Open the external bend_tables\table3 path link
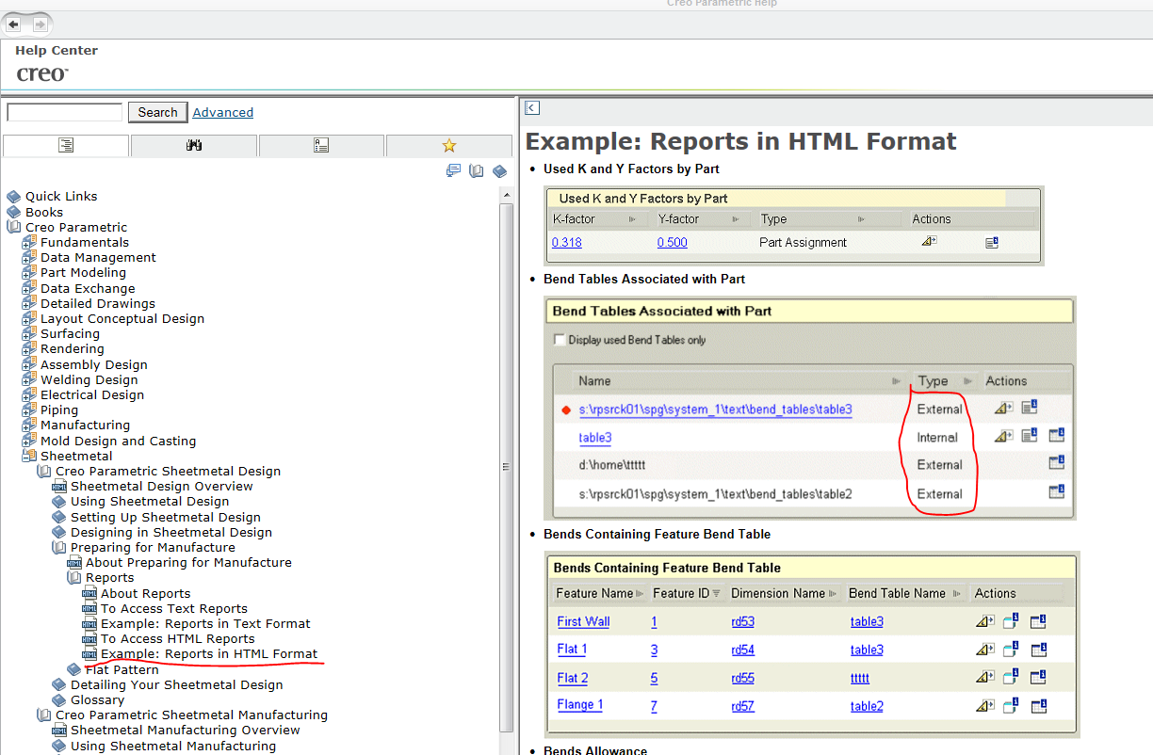The height and width of the screenshot is (755, 1153). point(715,410)
